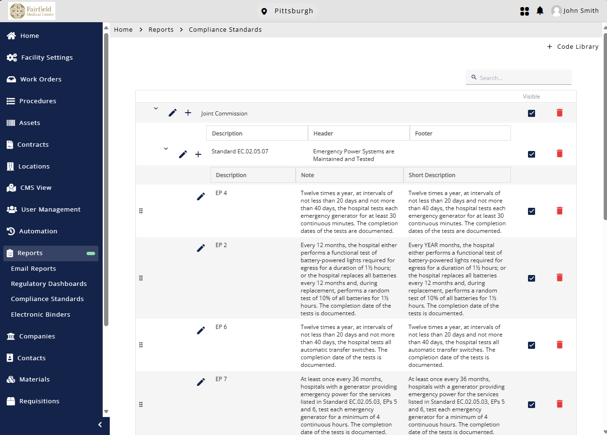This screenshot has width=607, height=435.
Task: Click the plus icon beside Joint Commission
Action: point(188,113)
